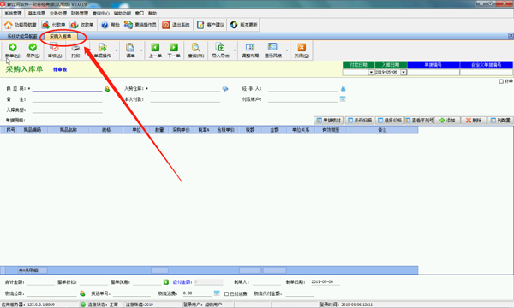This screenshot has width=514, height=308.
Task: Click the 导入导出 toolbar icon
Action: 220,48
